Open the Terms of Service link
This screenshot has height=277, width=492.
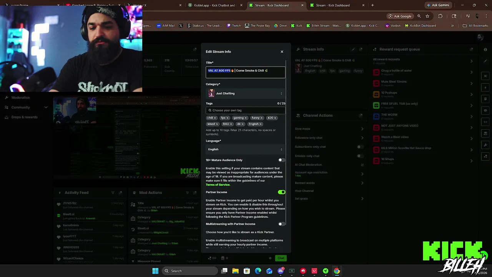click(x=218, y=185)
